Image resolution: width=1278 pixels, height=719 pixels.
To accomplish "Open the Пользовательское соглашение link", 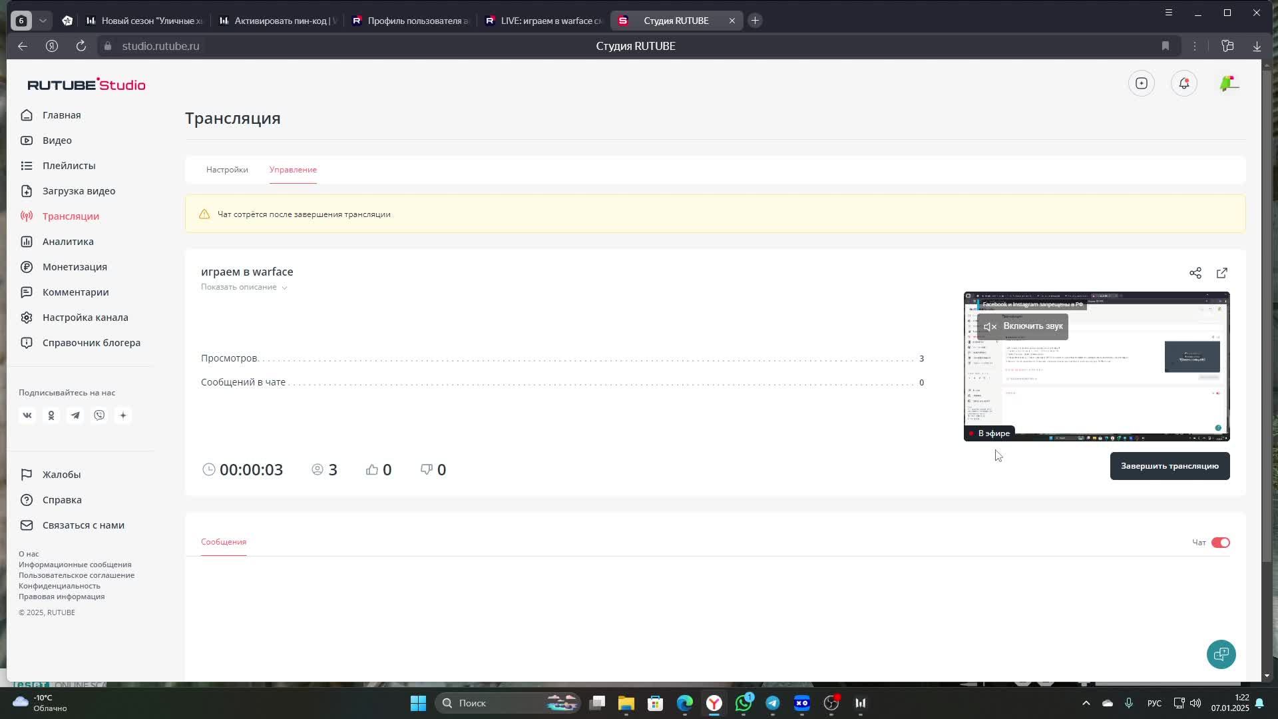I will point(77,575).
